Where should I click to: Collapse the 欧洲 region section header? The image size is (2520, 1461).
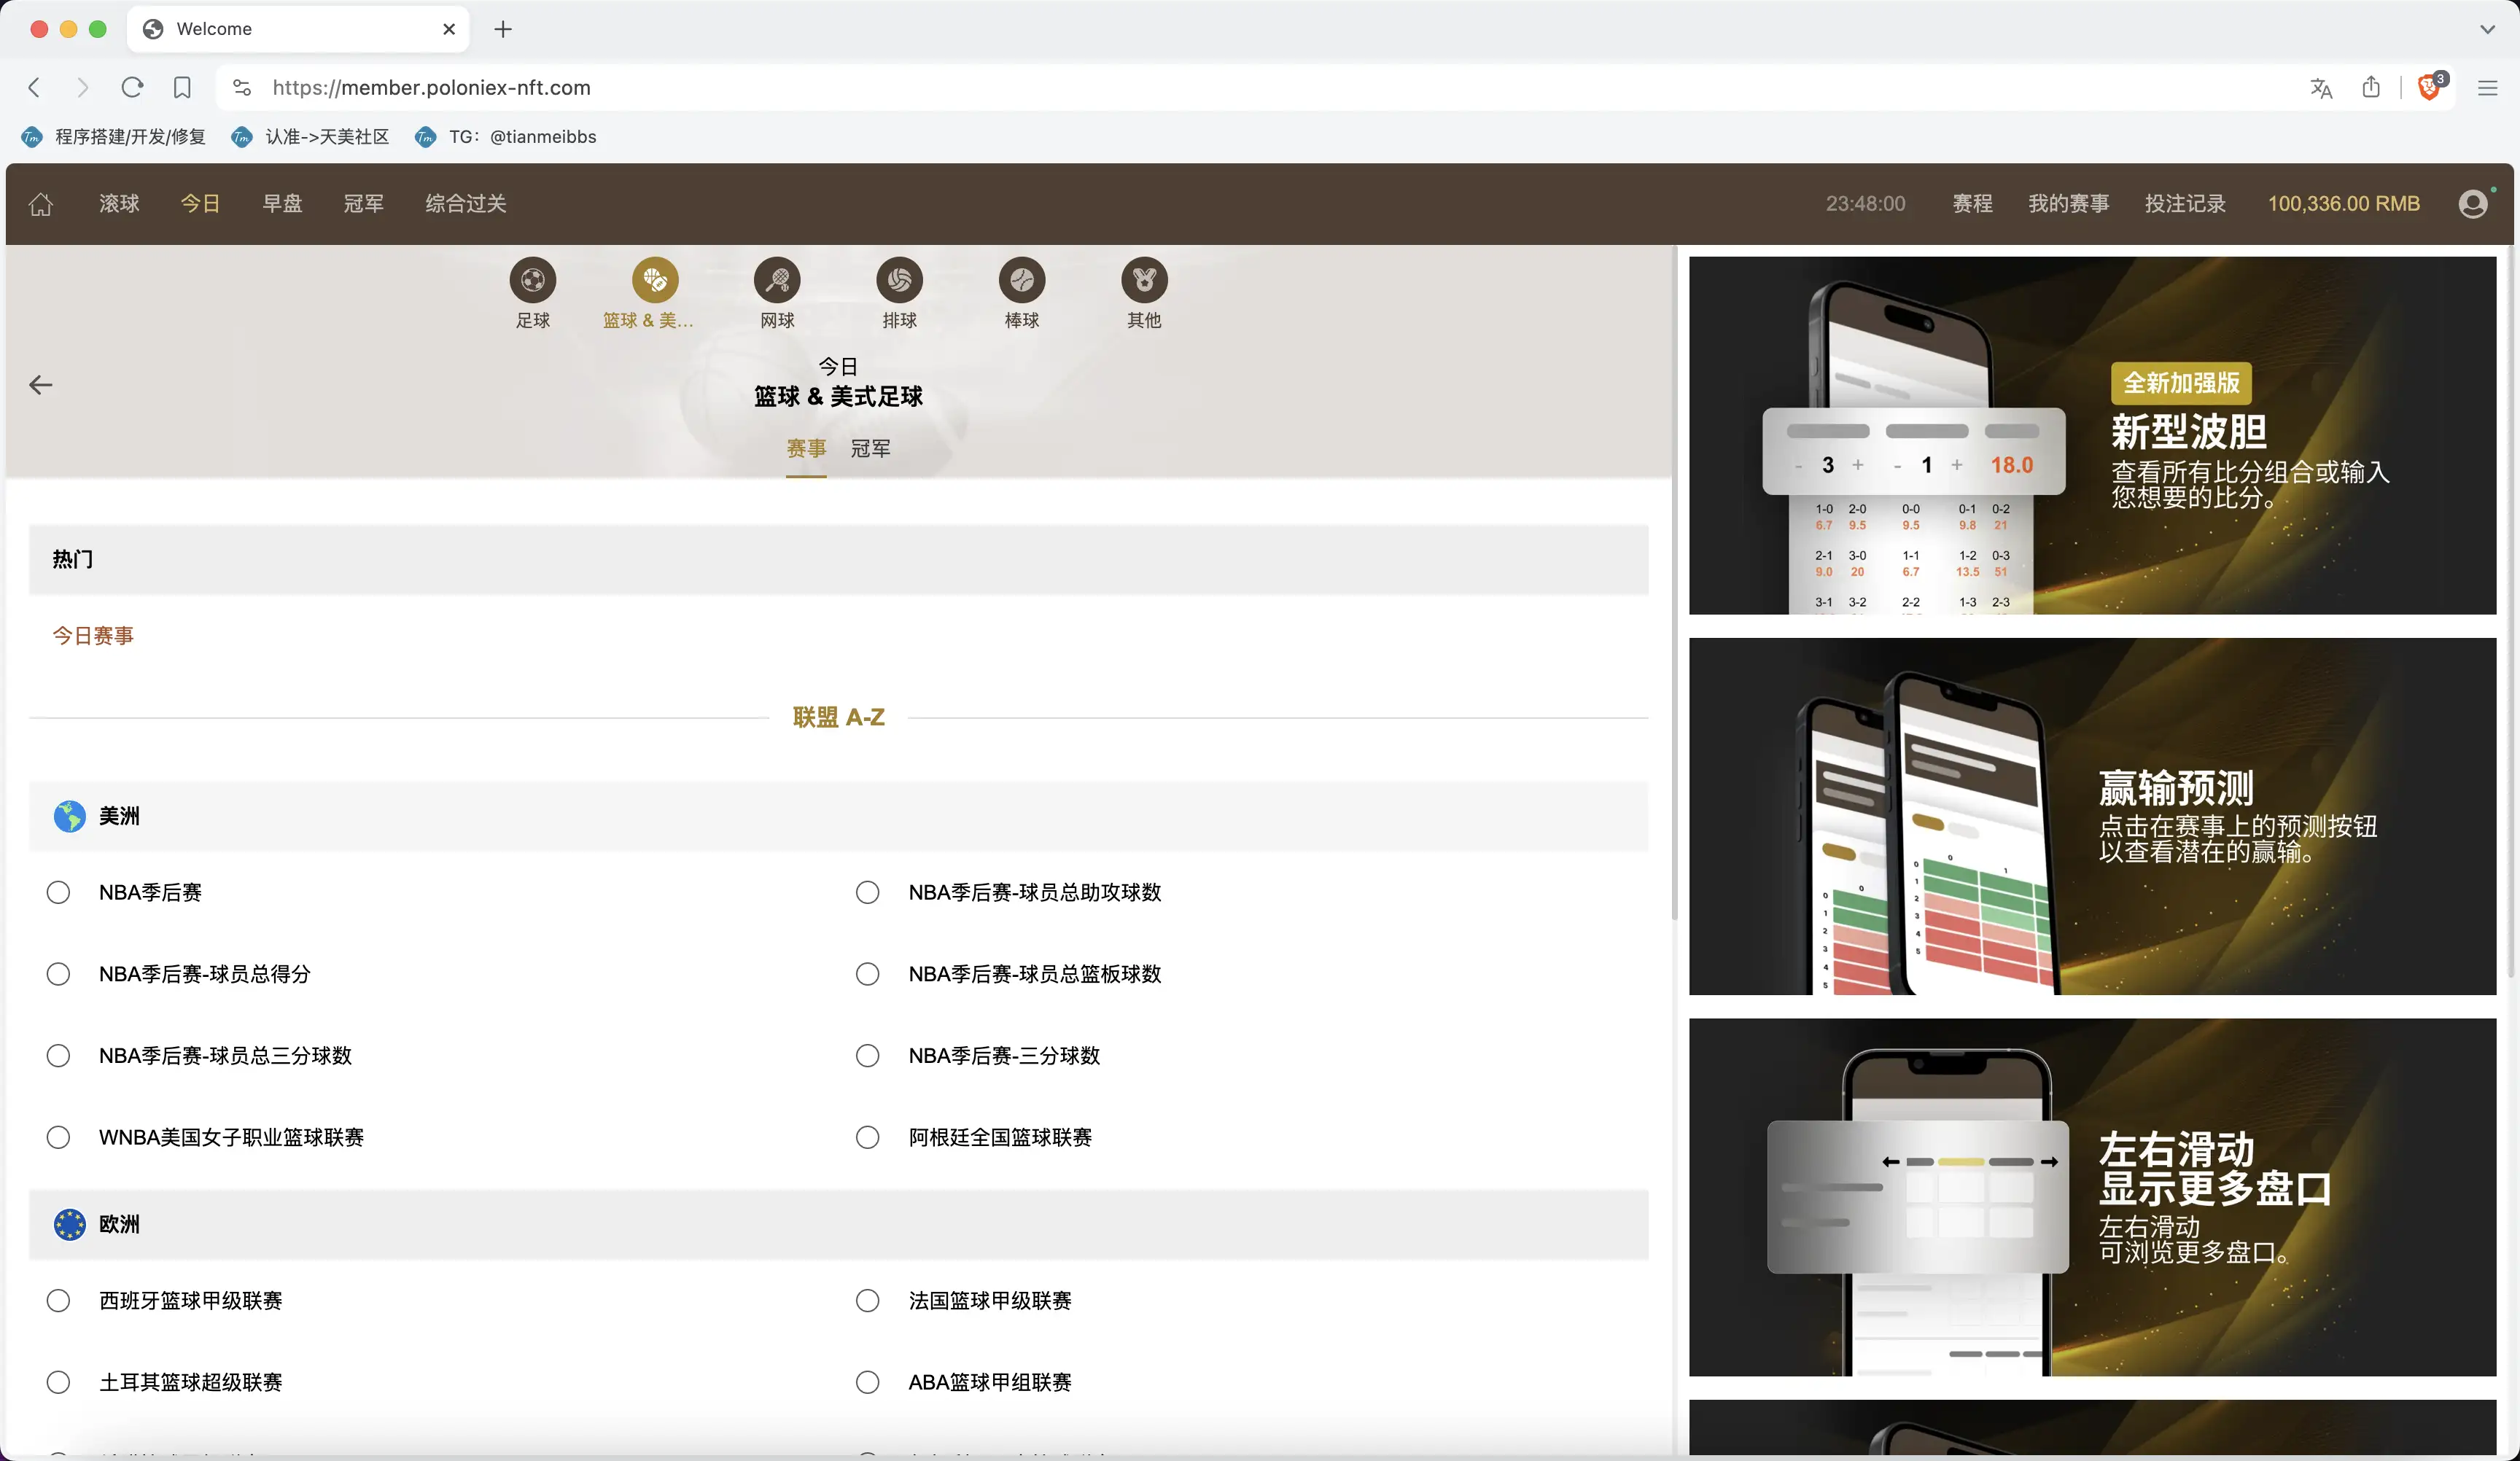838,1224
